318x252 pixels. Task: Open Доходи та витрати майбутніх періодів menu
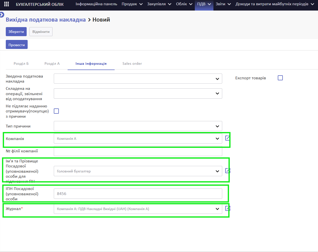pyautogui.click(x=275, y=4)
